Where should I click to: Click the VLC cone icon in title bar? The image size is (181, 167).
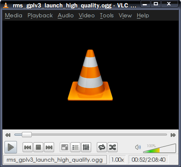6,5
